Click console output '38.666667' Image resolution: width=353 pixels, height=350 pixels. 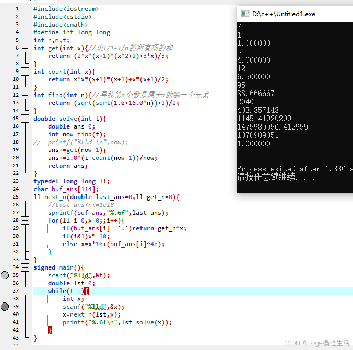256,93
